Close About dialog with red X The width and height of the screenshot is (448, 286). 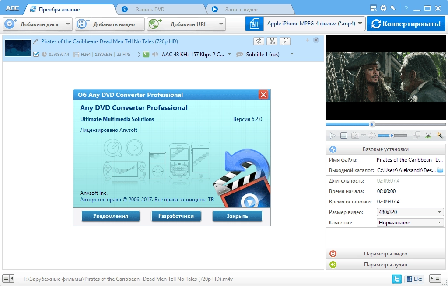(x=263, y=95)
